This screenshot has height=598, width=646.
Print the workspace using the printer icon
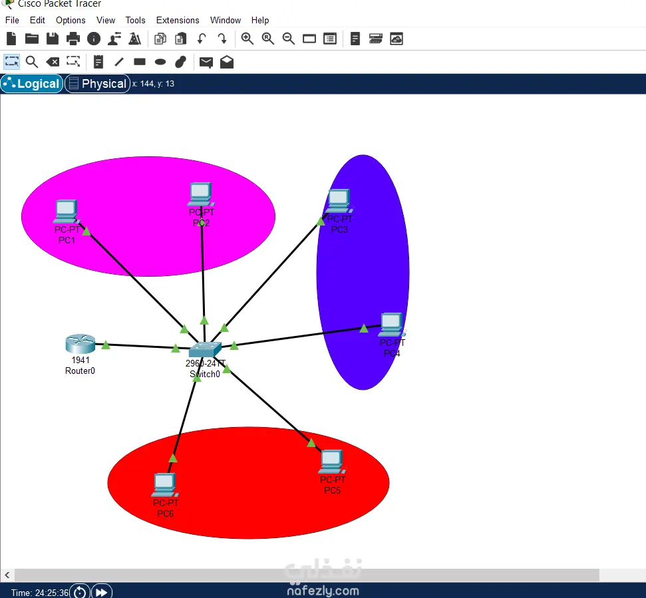point(73,39)
